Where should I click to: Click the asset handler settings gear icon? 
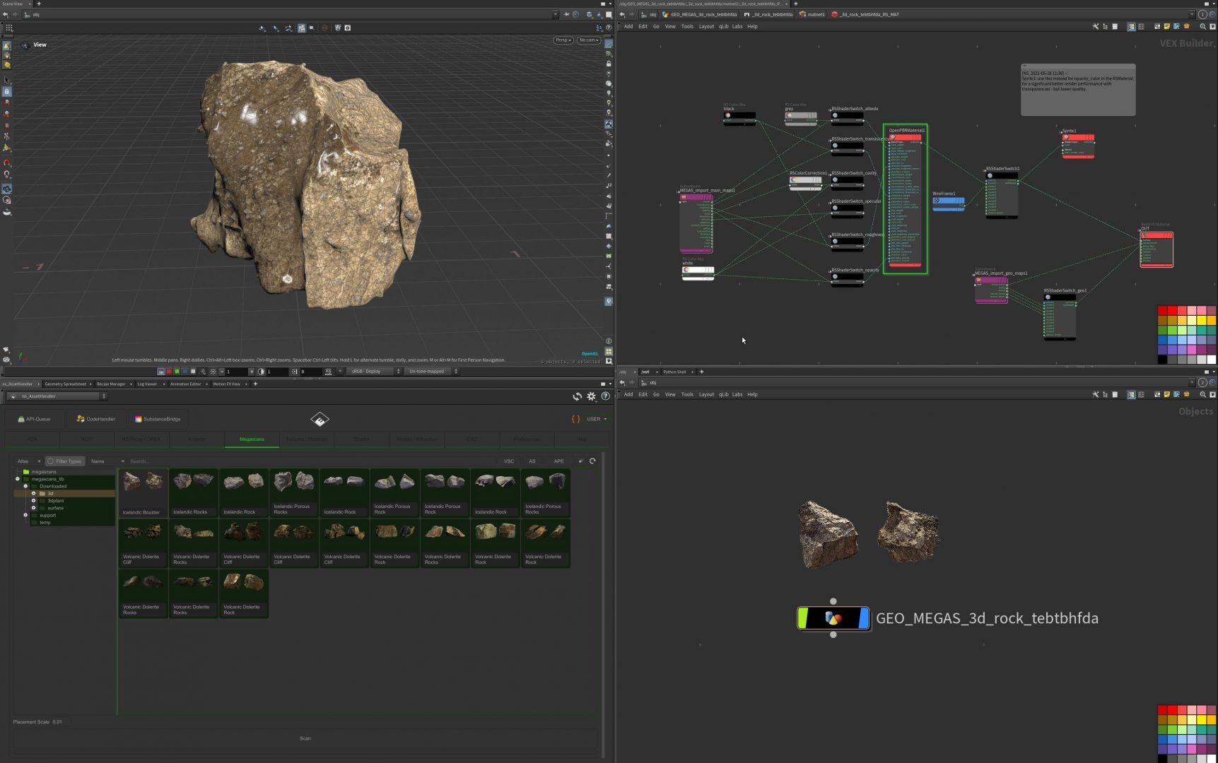coord(591,396)
